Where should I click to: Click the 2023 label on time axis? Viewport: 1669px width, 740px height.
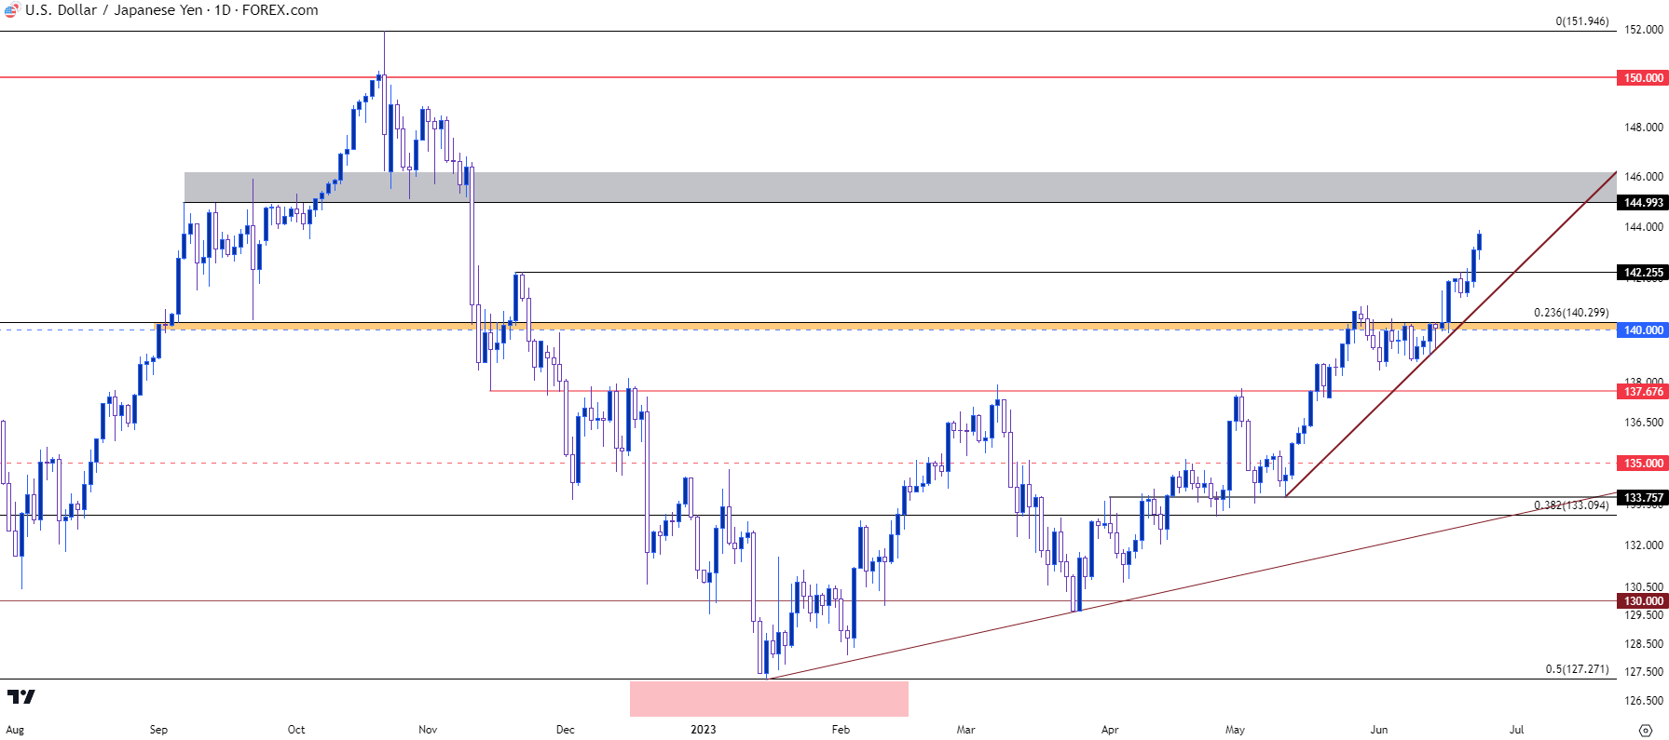pos(704,730)
